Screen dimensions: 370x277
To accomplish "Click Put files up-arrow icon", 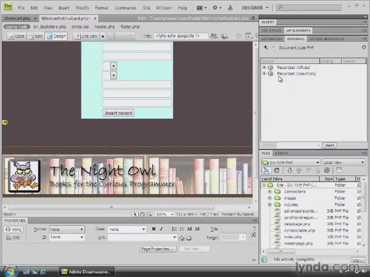I will click(x=298, y=171).
